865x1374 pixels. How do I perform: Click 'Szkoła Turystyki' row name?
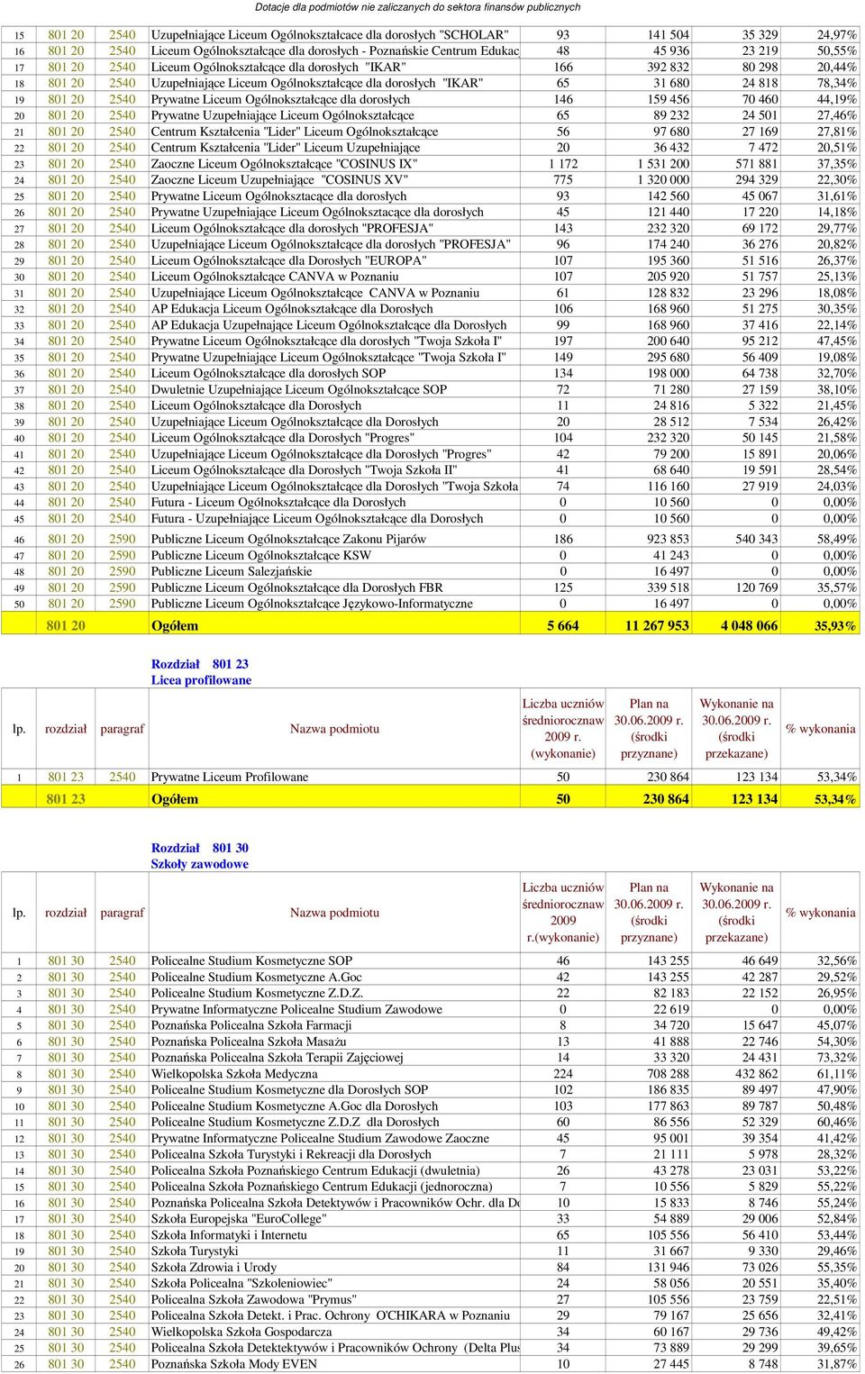tap(195, 1251)
